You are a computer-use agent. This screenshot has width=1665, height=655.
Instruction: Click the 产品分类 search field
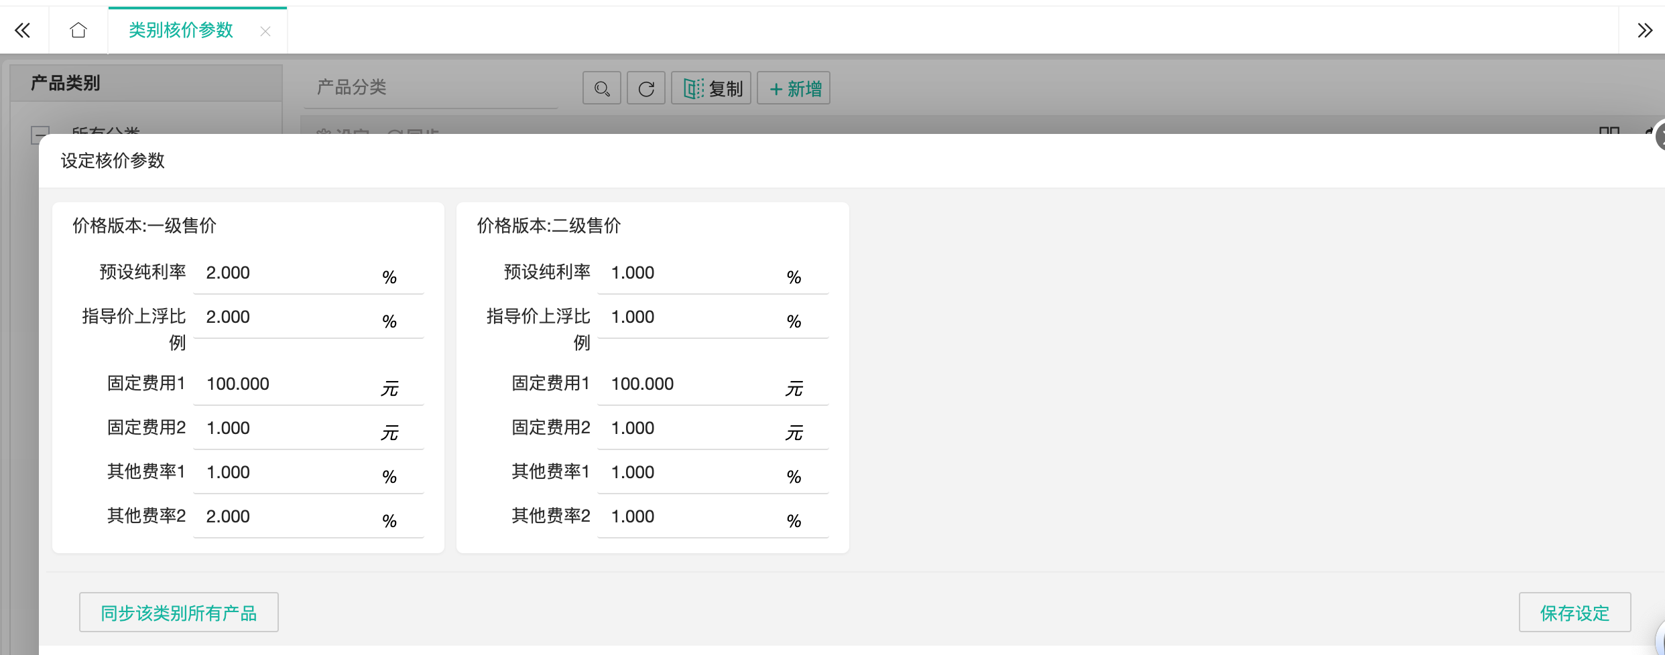430,88
